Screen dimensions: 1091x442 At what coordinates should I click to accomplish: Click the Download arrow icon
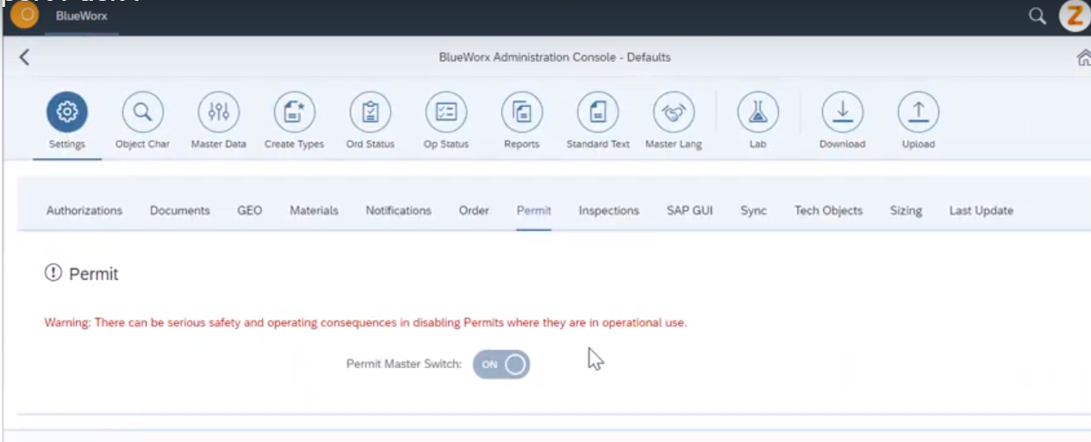pos(843,112)
